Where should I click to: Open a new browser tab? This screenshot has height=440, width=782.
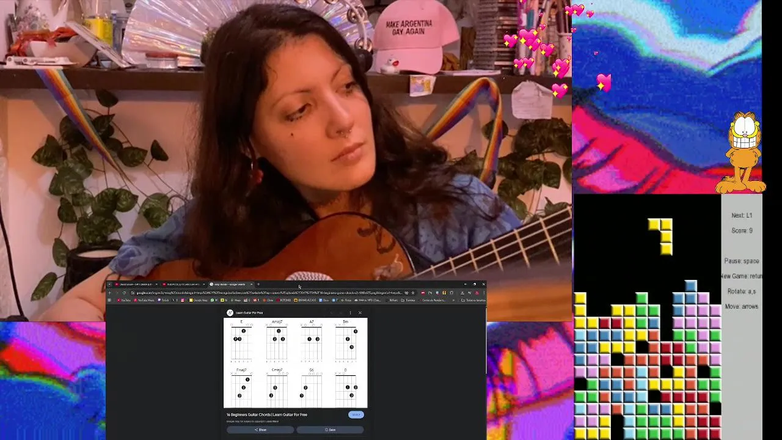coord(258,284)
